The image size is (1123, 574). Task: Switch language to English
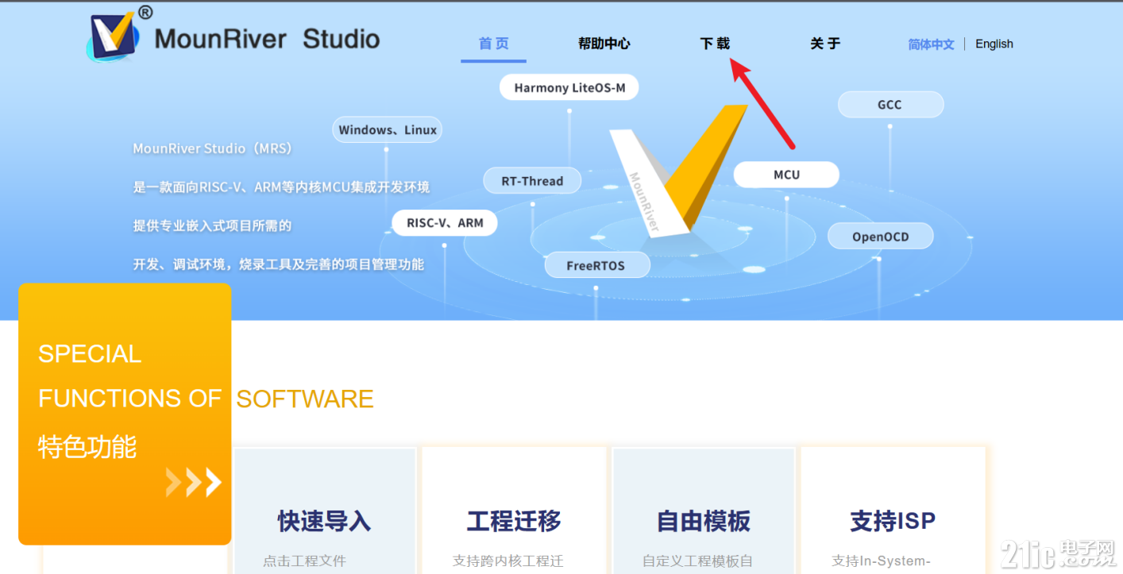coord(994,44)
